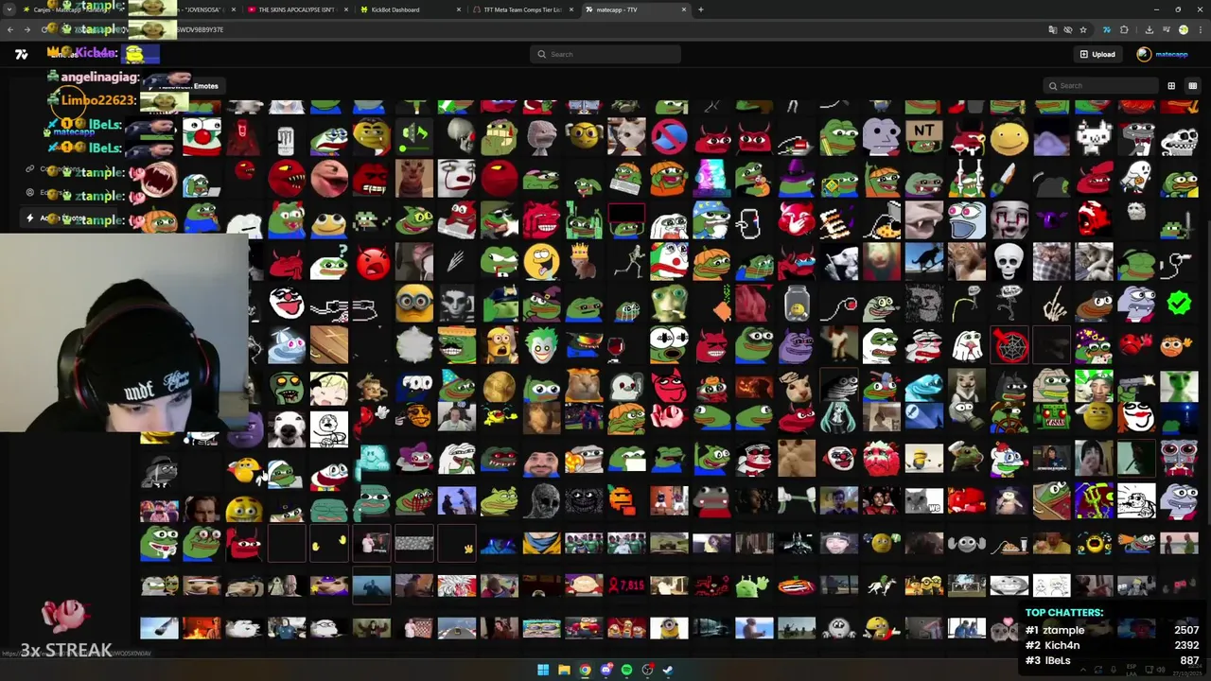1211x681 pixels.
Task: Open the Chrome profile avatar
Action: 1183,29
